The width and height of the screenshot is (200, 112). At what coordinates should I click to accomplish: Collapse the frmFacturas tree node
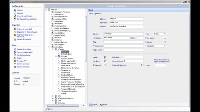pos(49,47)
